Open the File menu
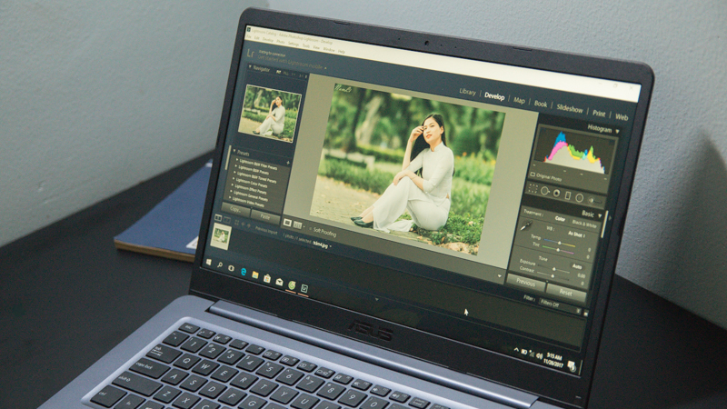Image resolution: width=727 pixels, height=409 pixels. [x=248, y=36]
